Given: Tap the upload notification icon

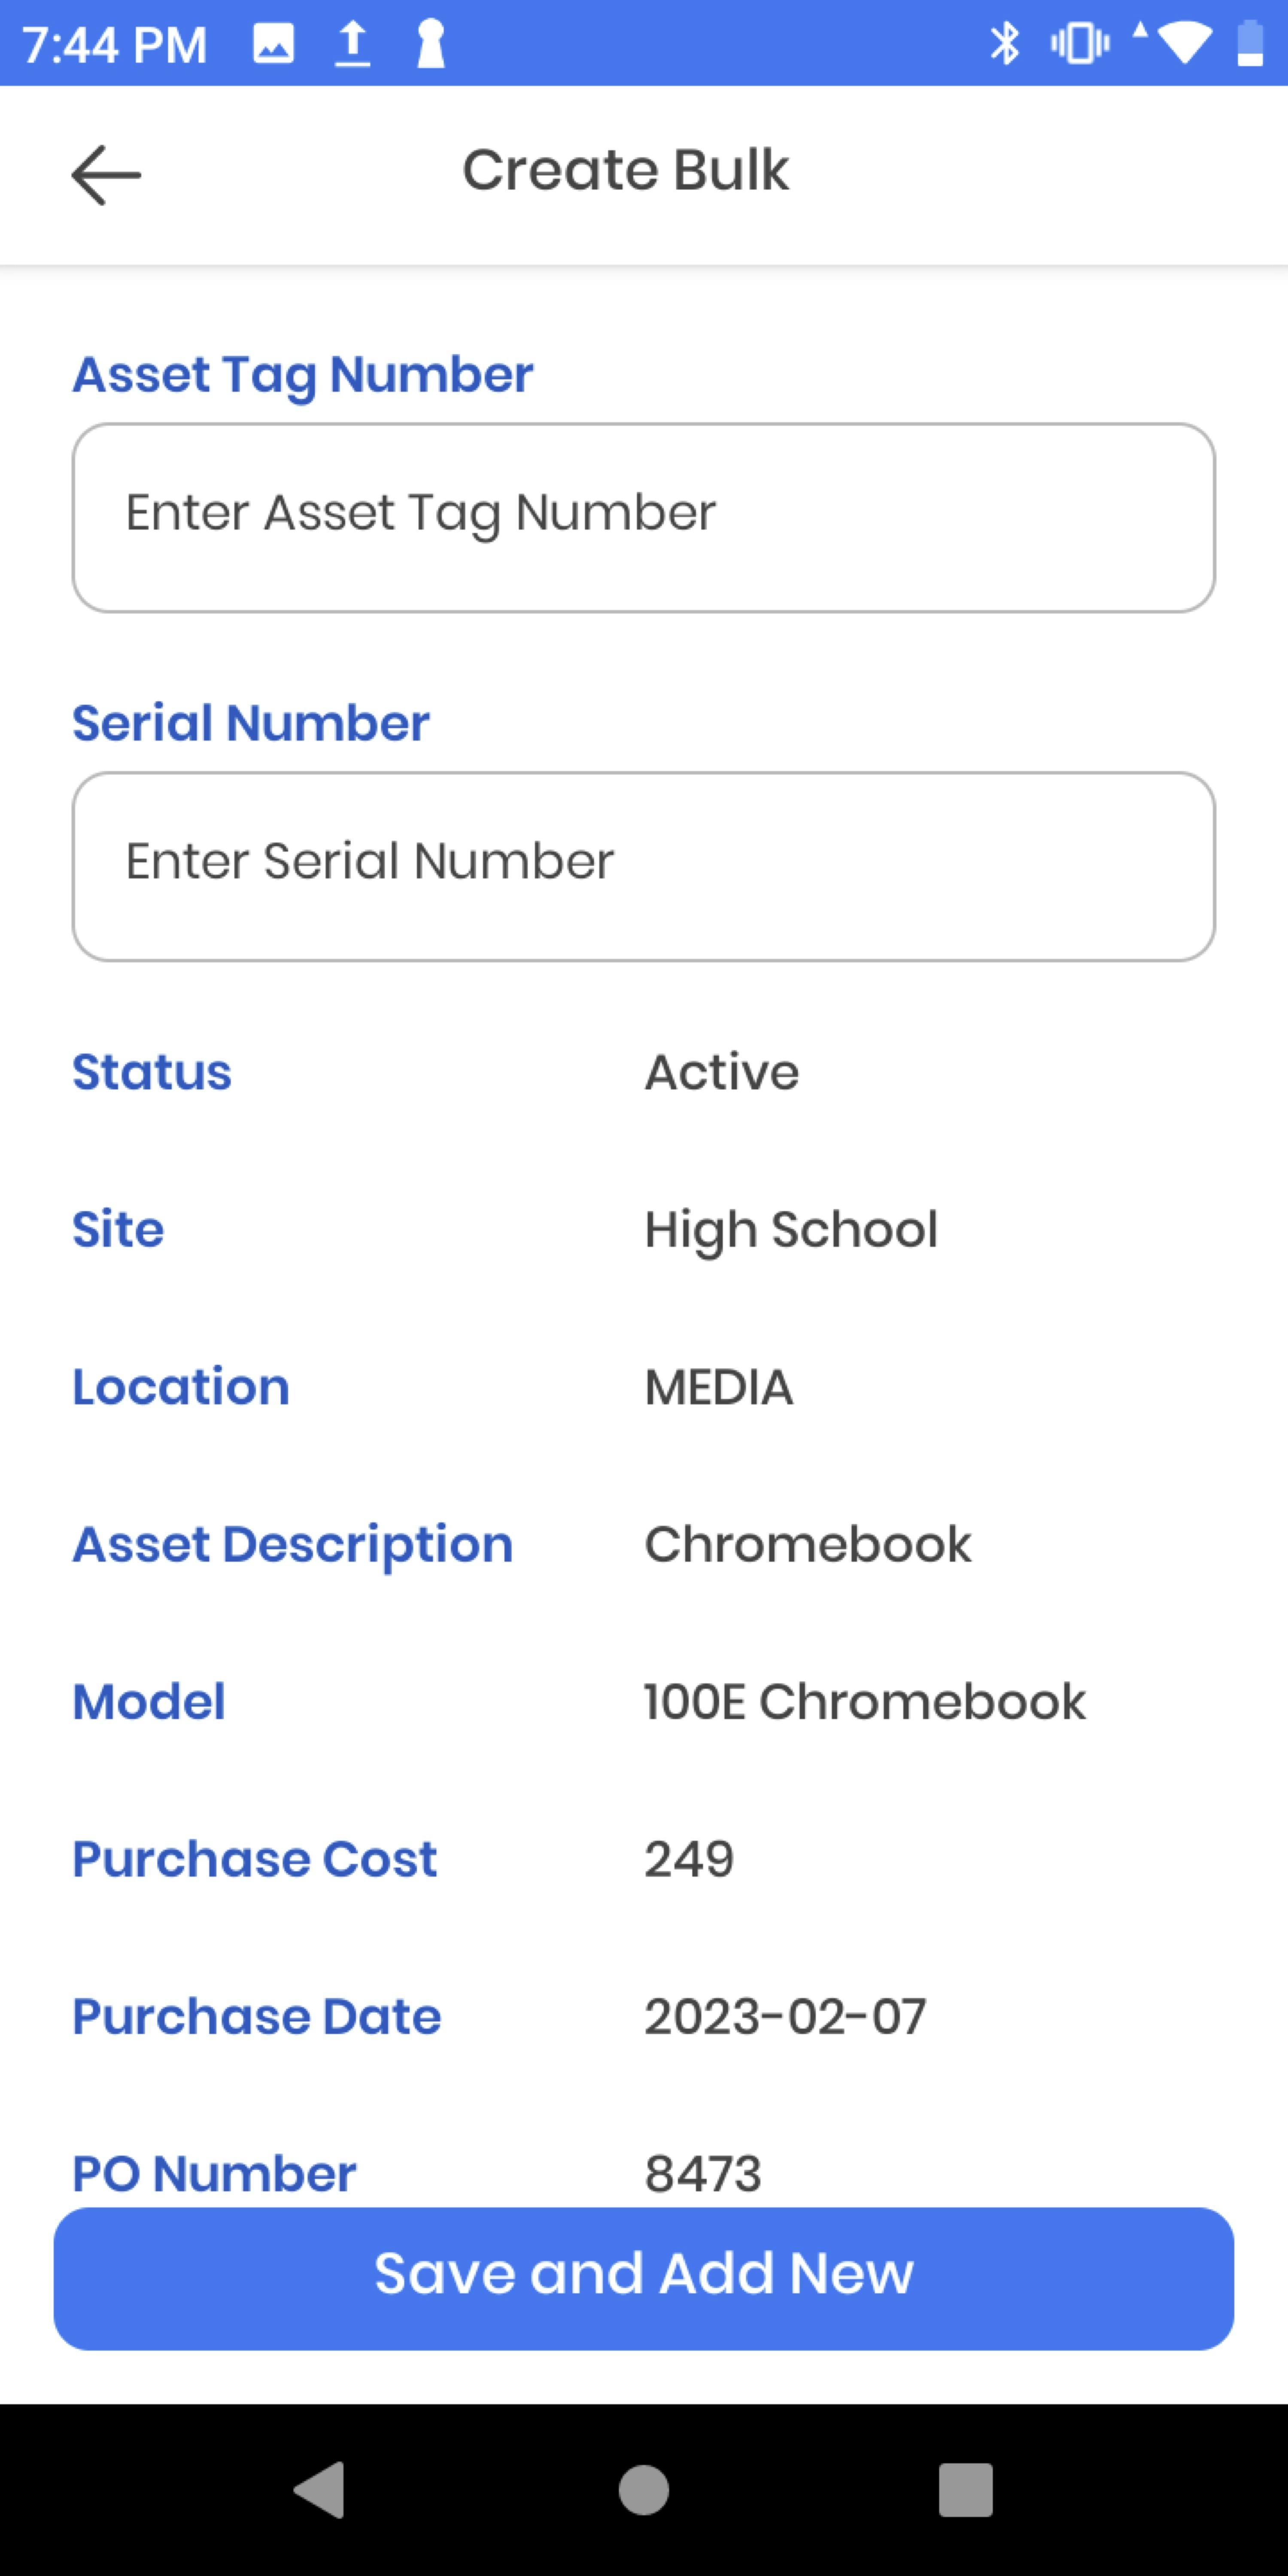Looking at the screenshot, I should (352, 42).
